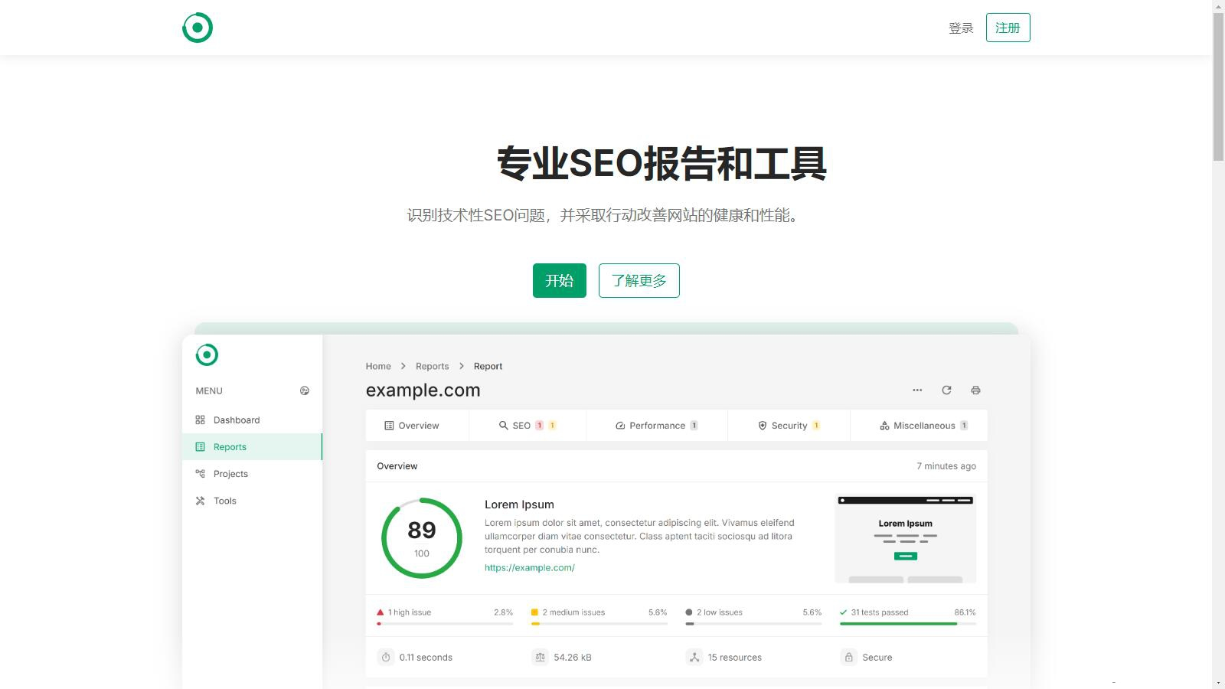Screen dimensions: 1225x689
Task: Click the lock icon beside Secure
Action: pyautogui.click(x=848, y=658)
